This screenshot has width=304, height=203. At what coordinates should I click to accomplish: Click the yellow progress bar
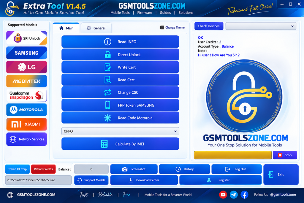233,155
